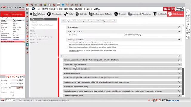The height and width of the screenshot is (107, 191).
Task: Open the Bremsen tab
Action: point(120,14)
